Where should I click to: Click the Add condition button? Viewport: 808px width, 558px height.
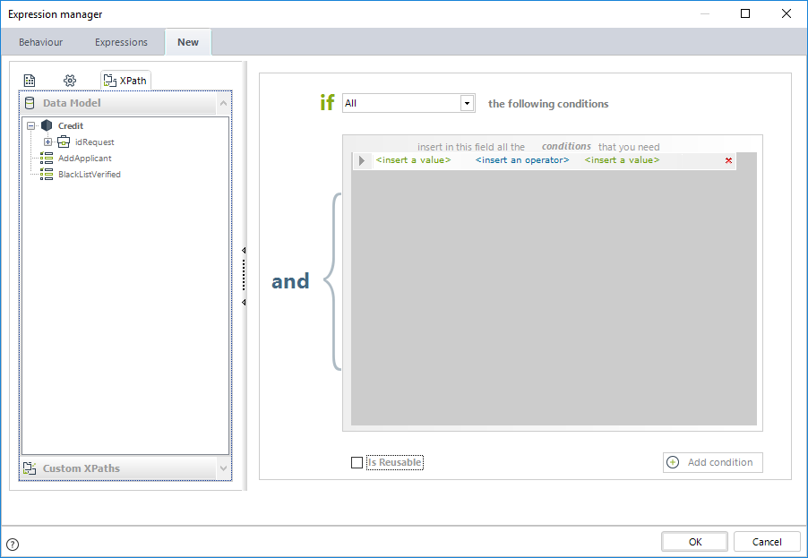point(713,462)
